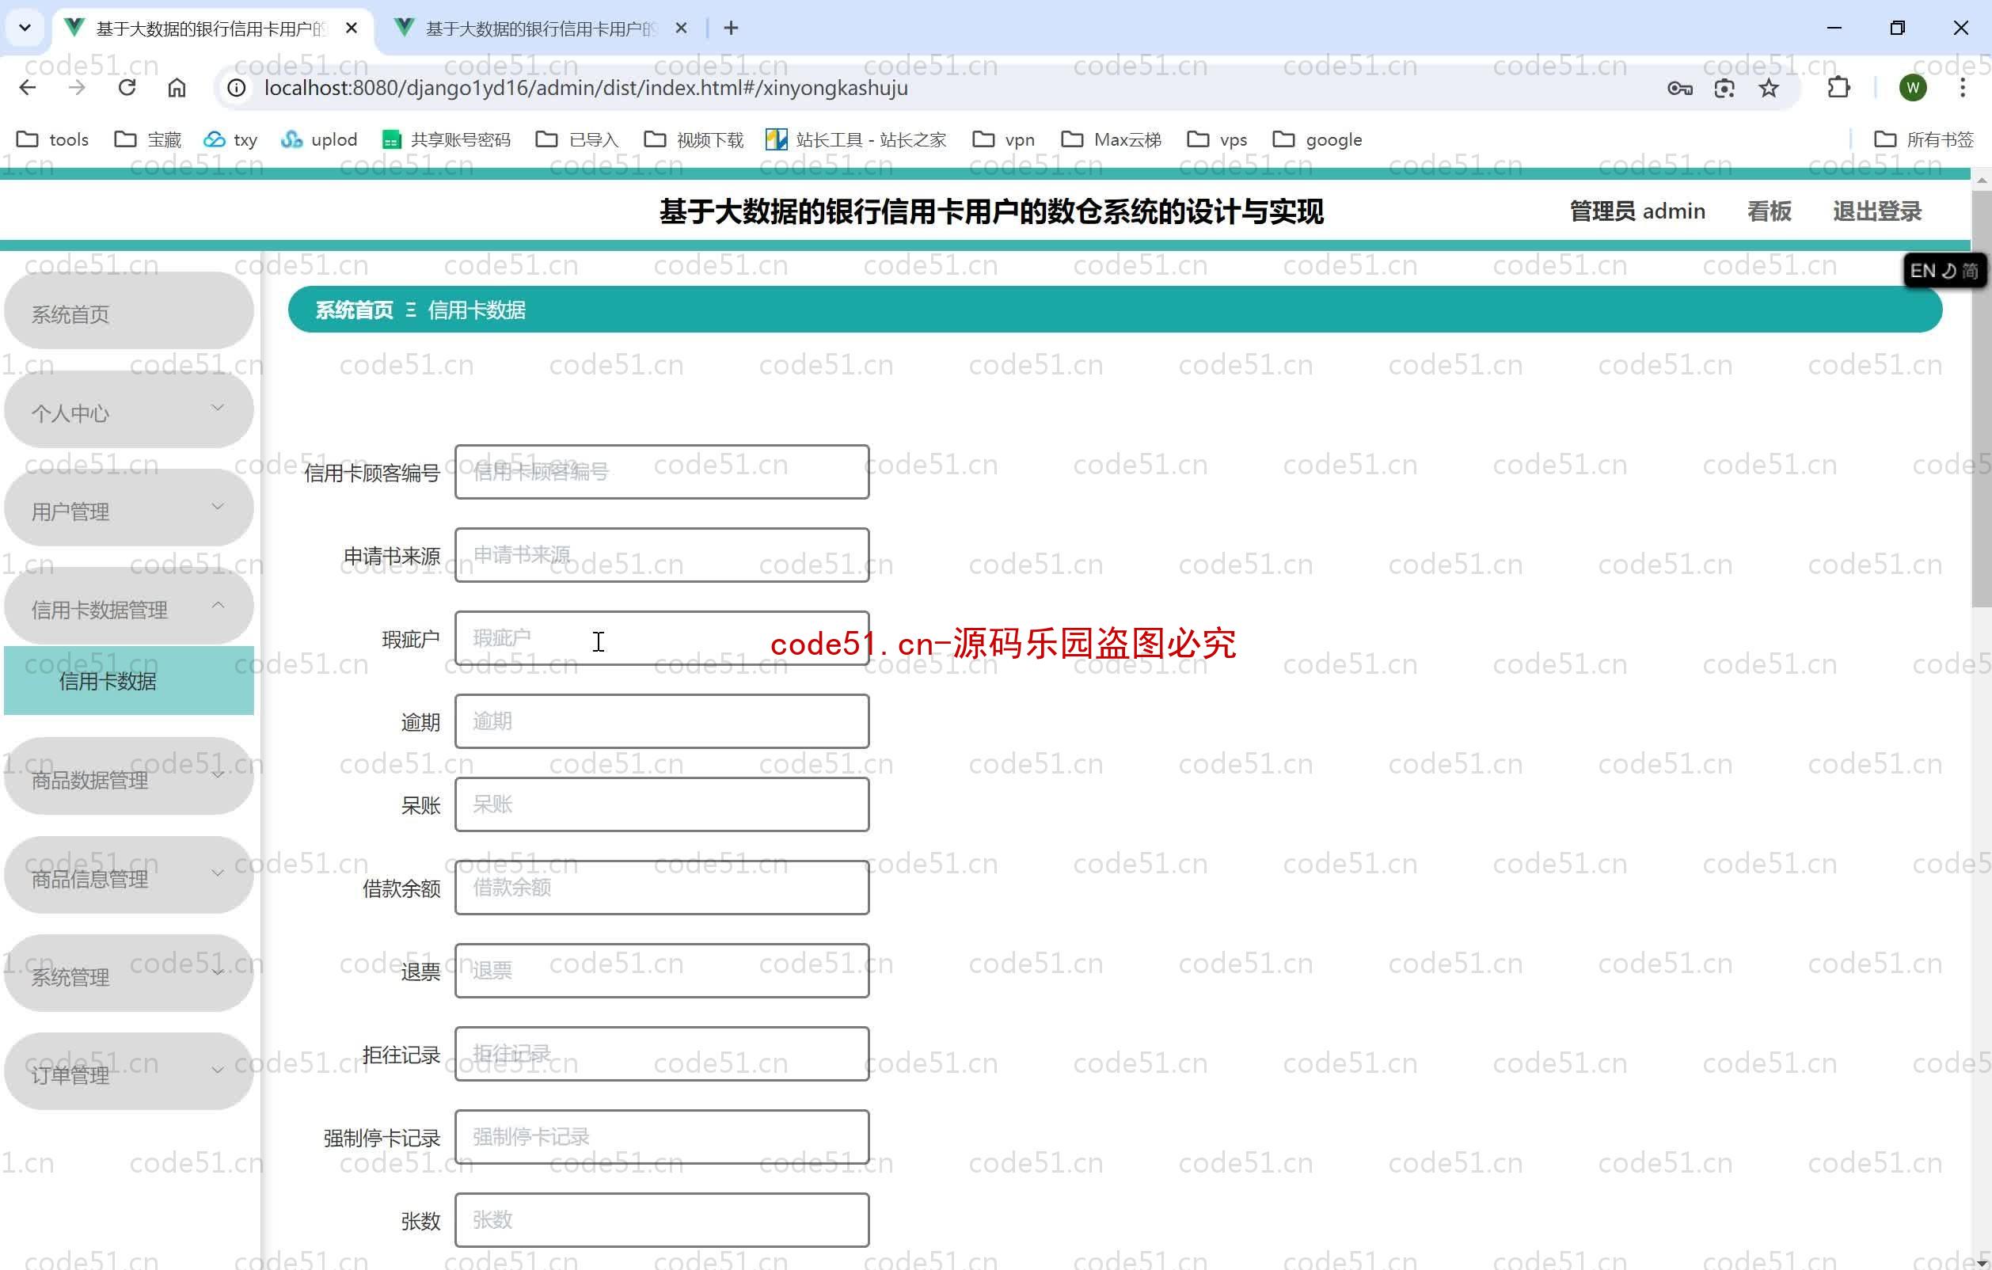Go to the browser home page

pos(177,88)
